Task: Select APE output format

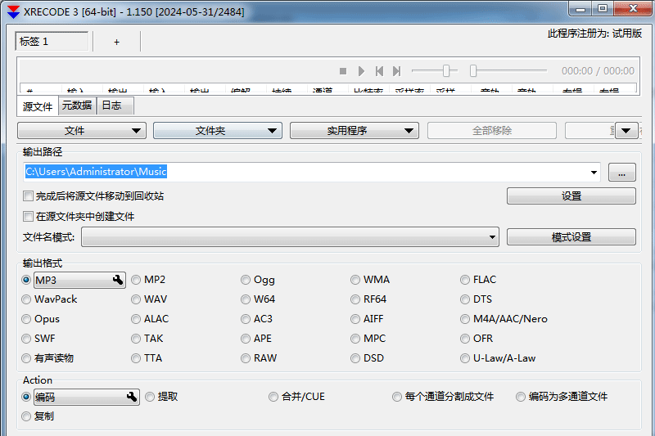Action: click(x=246, y=339)
